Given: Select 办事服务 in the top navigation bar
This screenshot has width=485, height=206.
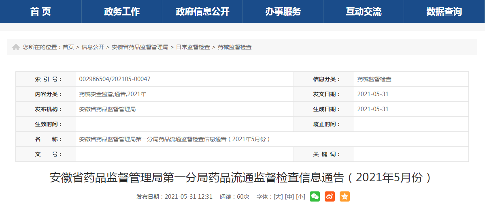Looking at the screenshot, I should [283, 11].
